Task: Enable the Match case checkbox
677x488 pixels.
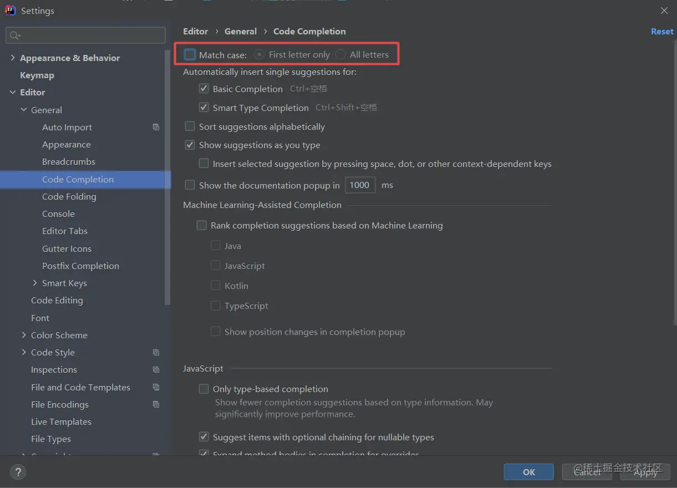Action: [x=190, y=55]
